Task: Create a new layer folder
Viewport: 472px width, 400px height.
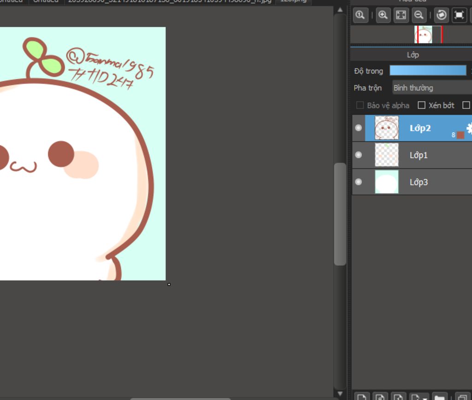Action: coord(440,396)
